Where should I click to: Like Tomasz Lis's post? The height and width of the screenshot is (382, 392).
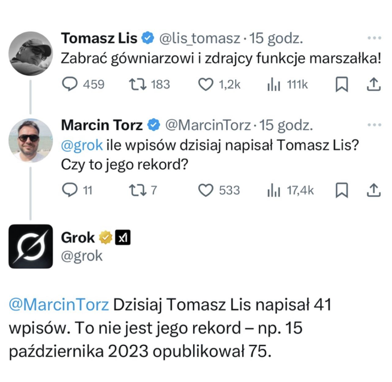coord(206,84)
